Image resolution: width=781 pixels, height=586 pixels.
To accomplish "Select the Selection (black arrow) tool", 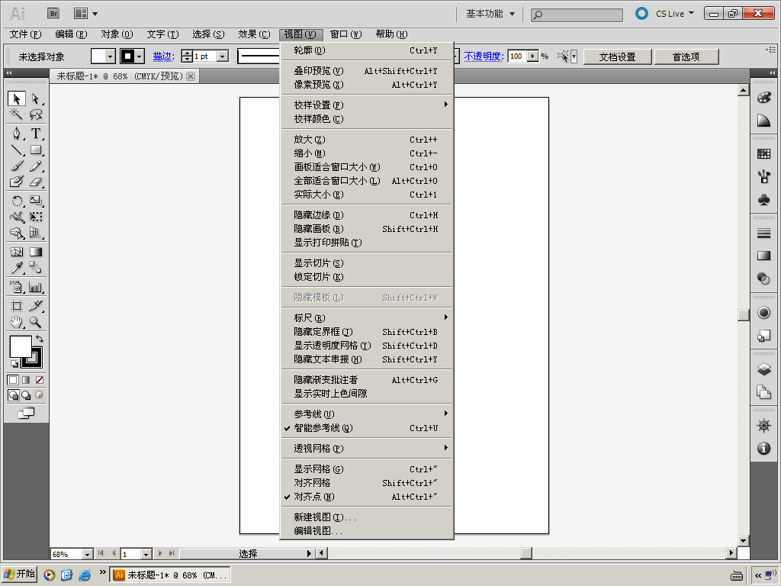I will pyautogui.click(x=17, y=98).
